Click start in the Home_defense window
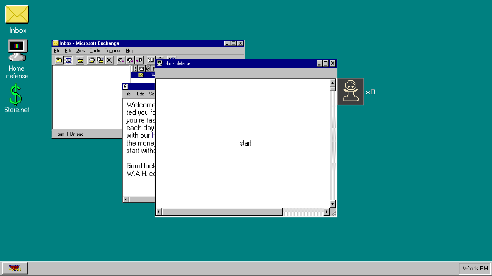492x276 pixels. 246,143
